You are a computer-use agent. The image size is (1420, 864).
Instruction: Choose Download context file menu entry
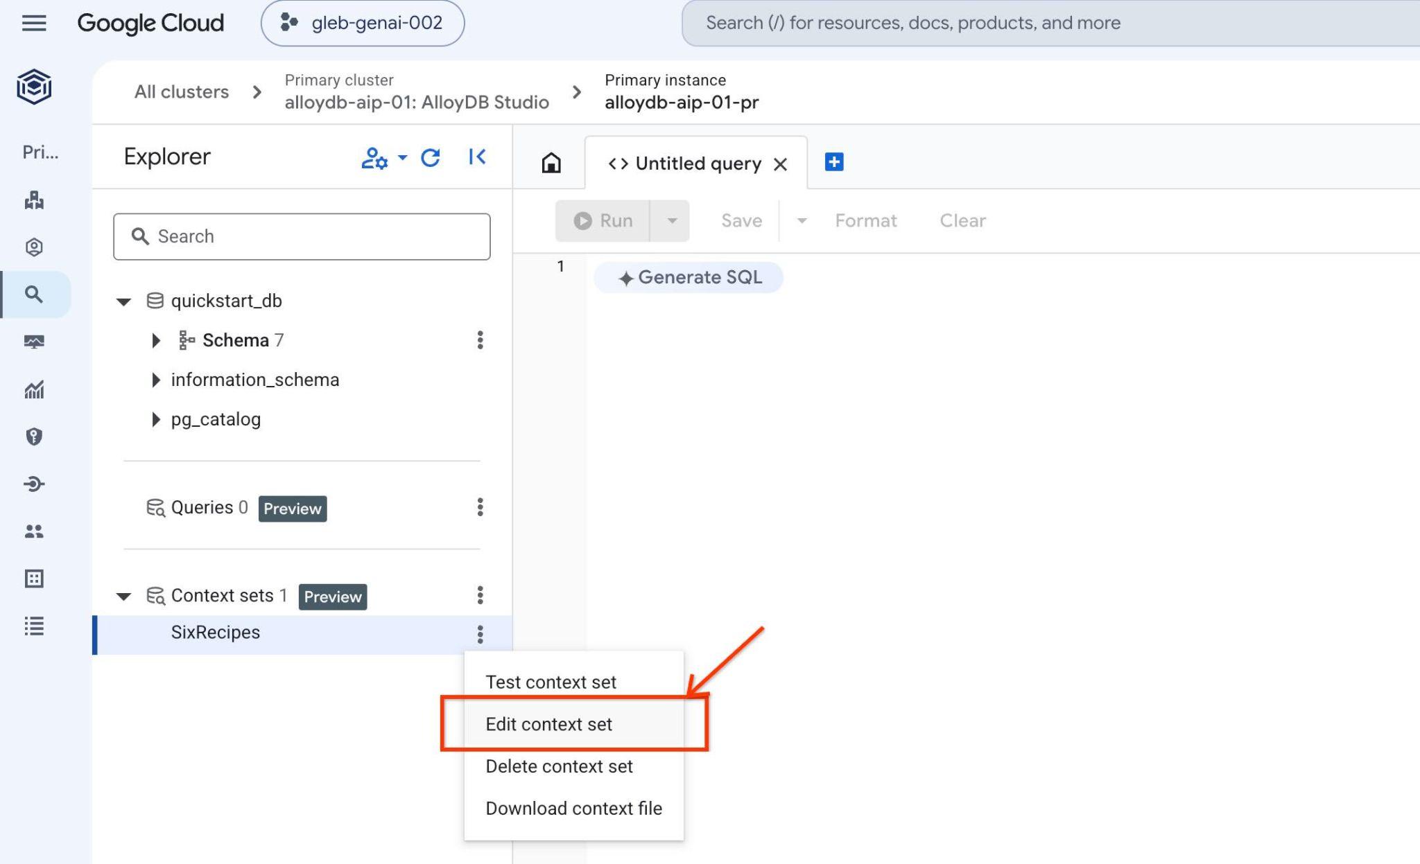(x=573, y=809)
